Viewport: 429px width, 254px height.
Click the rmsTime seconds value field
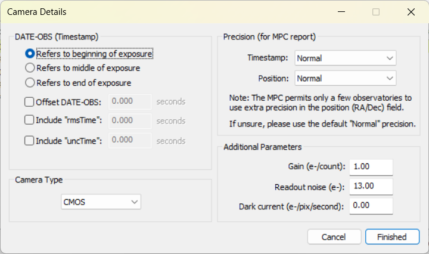pos(130,120)
